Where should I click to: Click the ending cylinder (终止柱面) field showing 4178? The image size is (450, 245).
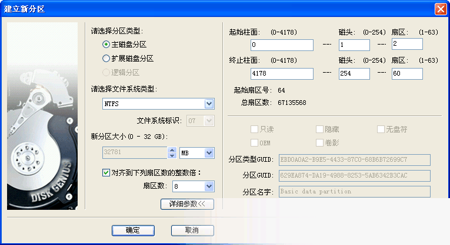tap(282, 73)
